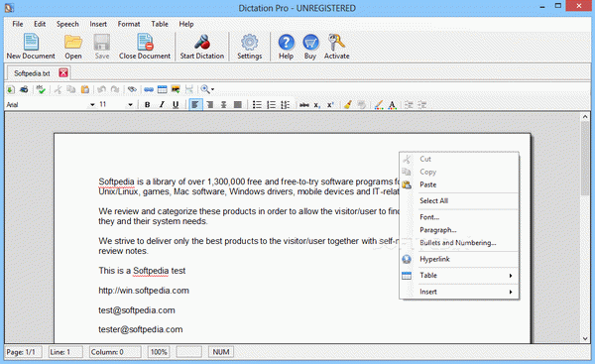Click the superscript x icon
Screen dimensions: 595x364
pyautogui.click(x=330, y=105)
